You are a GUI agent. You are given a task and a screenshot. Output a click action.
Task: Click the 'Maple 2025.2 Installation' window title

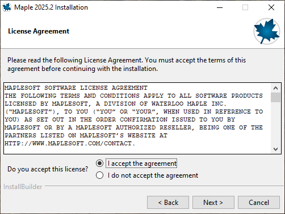click(51, 7)
